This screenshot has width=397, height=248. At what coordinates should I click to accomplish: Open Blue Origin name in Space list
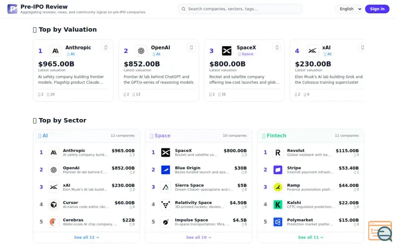pyautogui.click(x=188, y=168)
